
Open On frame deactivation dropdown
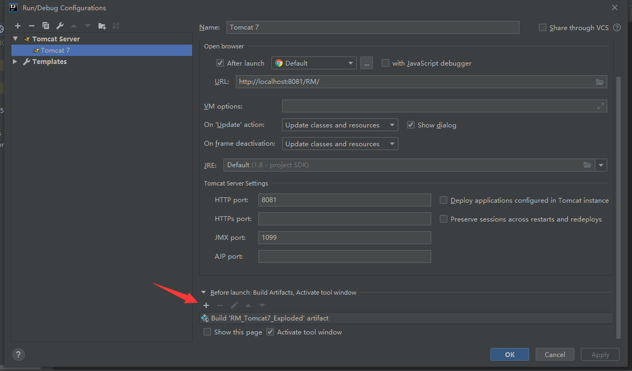[340, 144]
